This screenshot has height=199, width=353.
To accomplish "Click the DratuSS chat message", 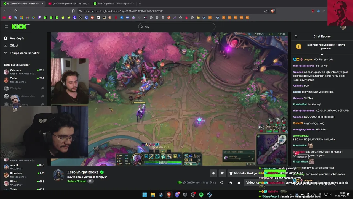I will [309, 123].
